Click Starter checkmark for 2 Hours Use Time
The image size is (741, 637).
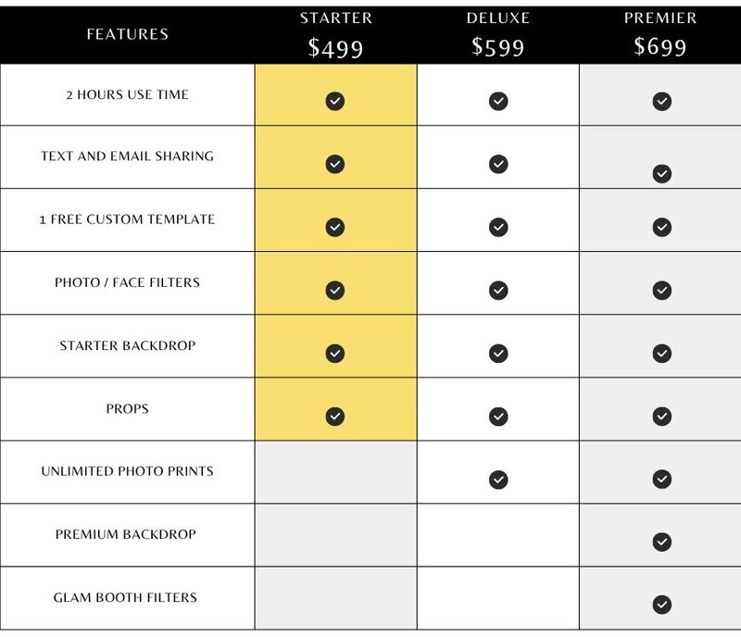click(x=335, y=101)
